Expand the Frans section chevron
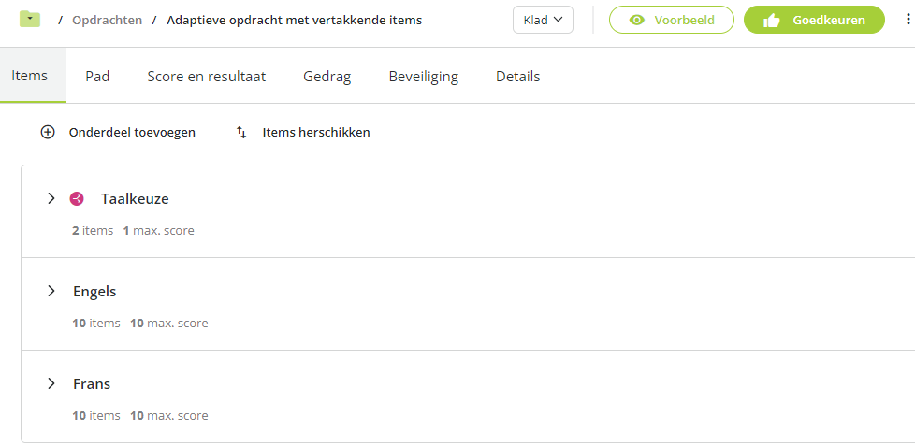 51,383
